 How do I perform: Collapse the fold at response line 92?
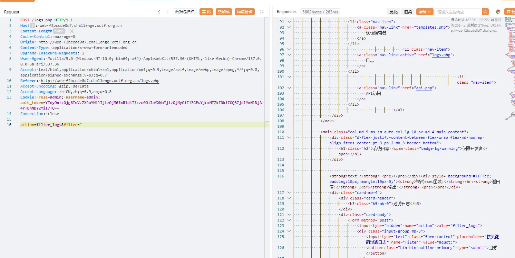289,27
